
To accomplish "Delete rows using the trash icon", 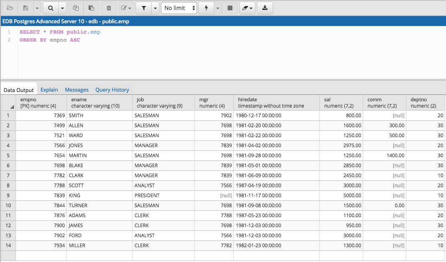I will pyautogui.click(x=108, y=8).
